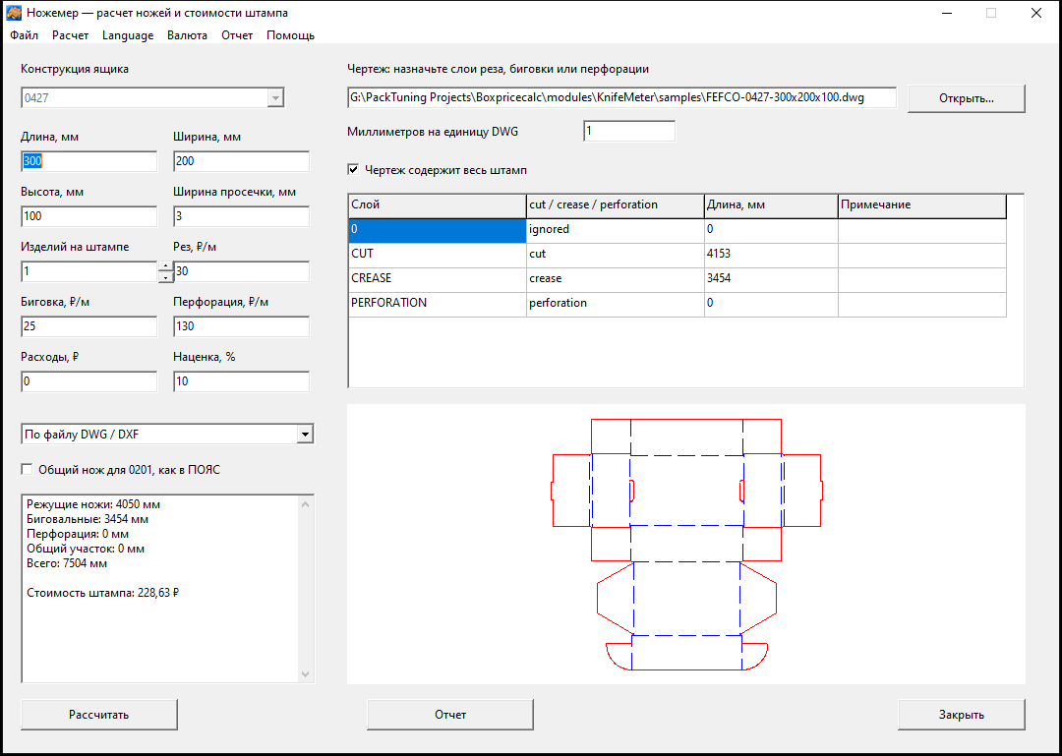Viewport: 1062px width, 756px height.
Task: Click the DWG file path field
Action: [x=621, y=97]
